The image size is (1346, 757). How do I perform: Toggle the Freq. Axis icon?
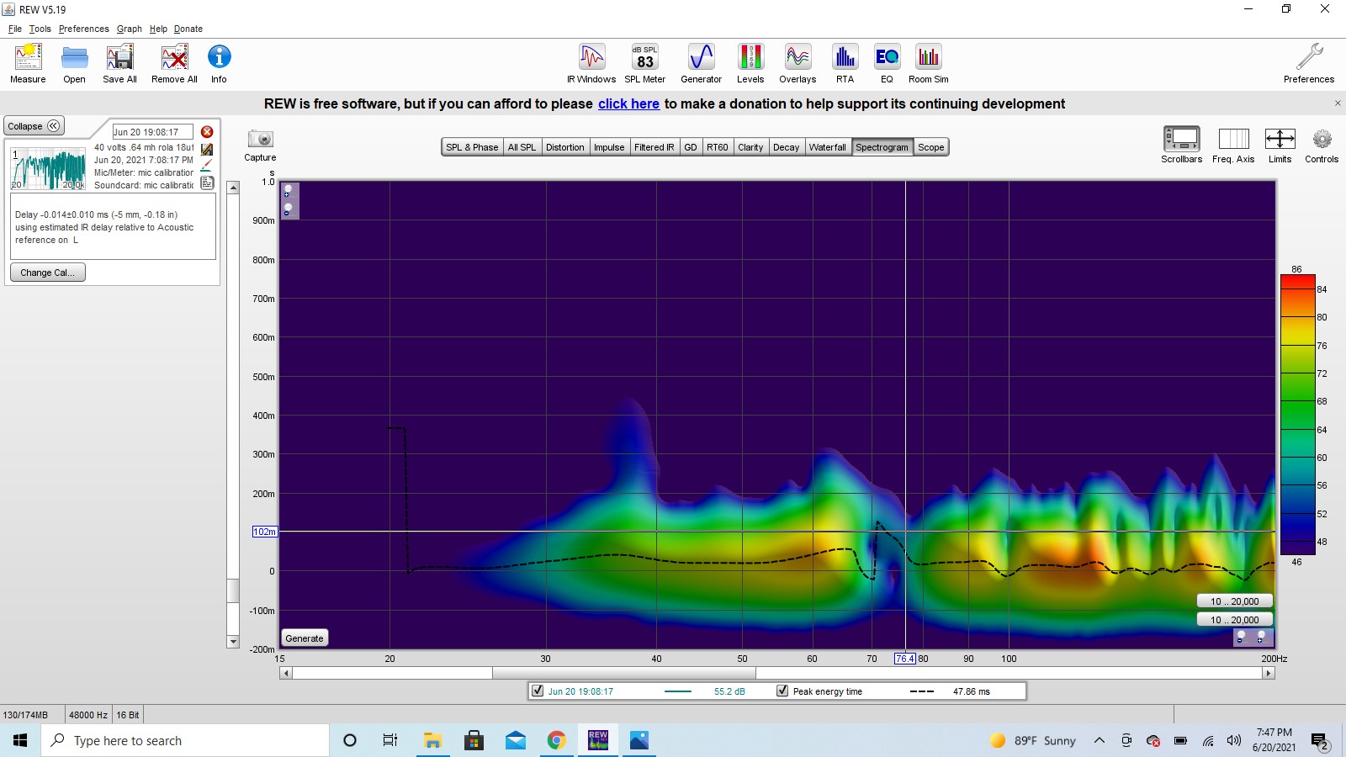(1234, 139)
